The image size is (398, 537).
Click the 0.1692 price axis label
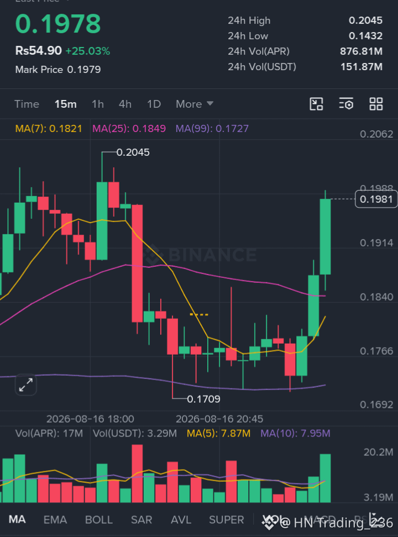pyautogui.click(x=376, y=405)
